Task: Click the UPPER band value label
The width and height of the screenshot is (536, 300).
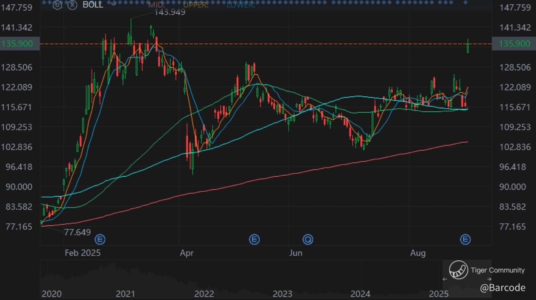Action: [196, 5]
